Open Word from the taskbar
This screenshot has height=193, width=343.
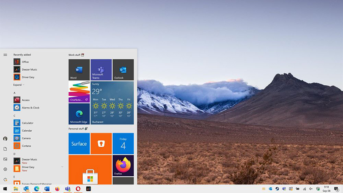point(47,189)
